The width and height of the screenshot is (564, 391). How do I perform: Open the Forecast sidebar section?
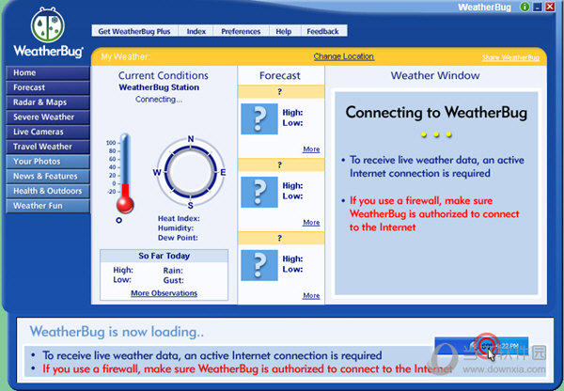point(48,87)
